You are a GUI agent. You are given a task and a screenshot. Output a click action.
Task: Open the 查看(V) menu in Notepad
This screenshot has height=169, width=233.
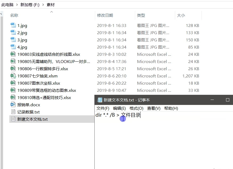pyautogui.click(x=154, y=108)
